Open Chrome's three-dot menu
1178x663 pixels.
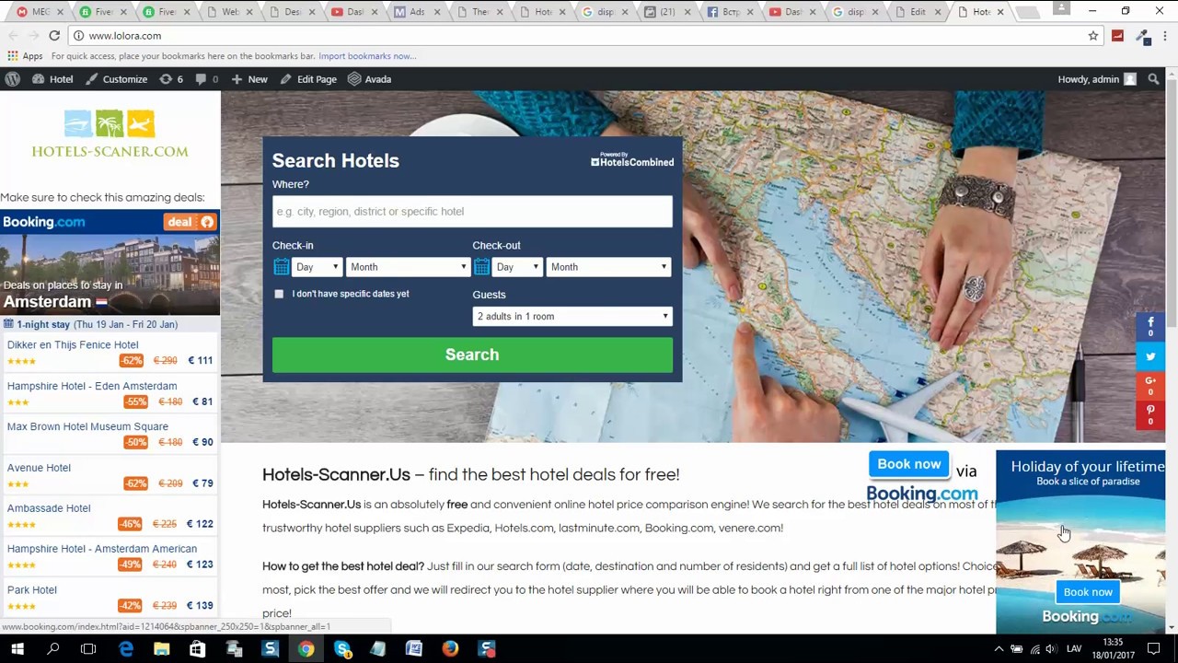click(1165, 36)
